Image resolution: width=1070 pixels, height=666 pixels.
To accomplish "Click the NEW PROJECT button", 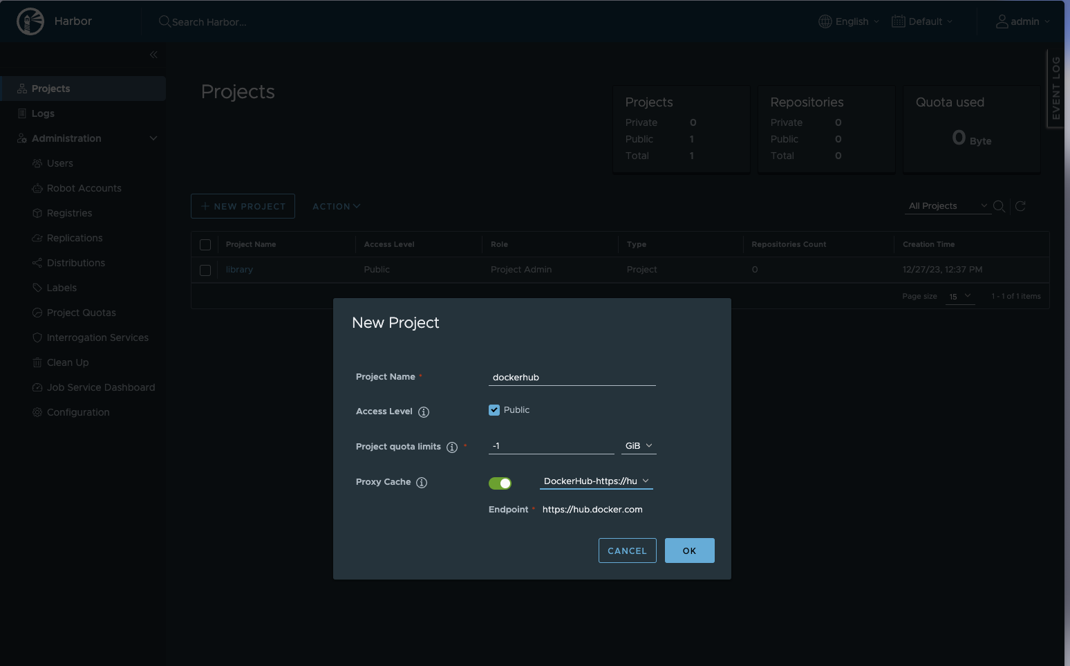I will tap(243, 206).
